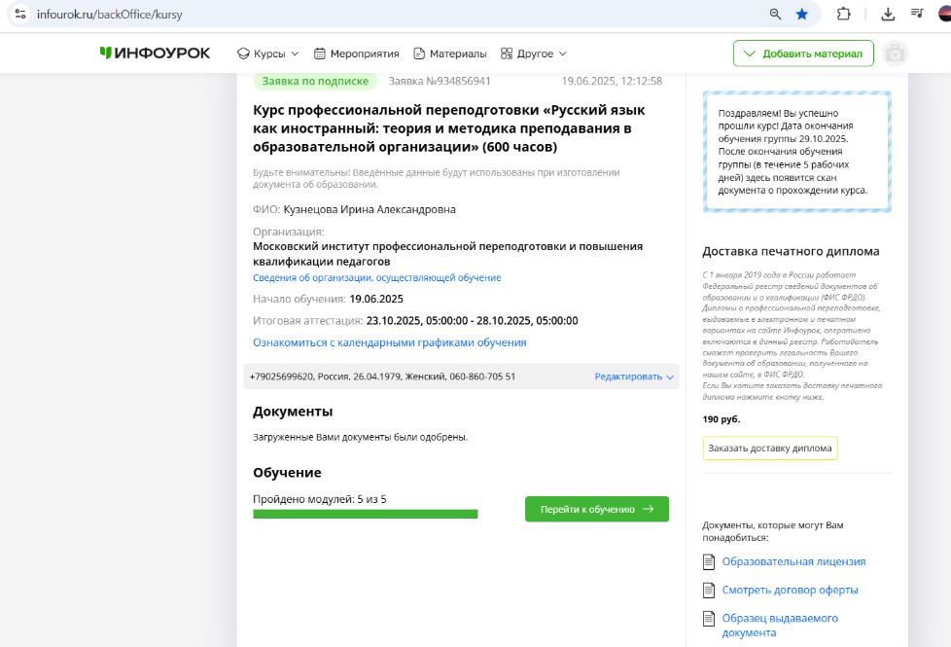Expand the Курсы dropdown menu
951x647 pixels.
[268, 54]
